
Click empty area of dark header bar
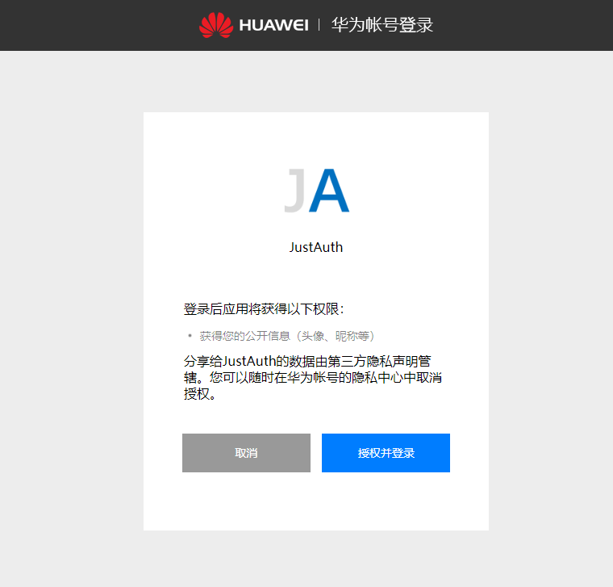click(98, 25)
